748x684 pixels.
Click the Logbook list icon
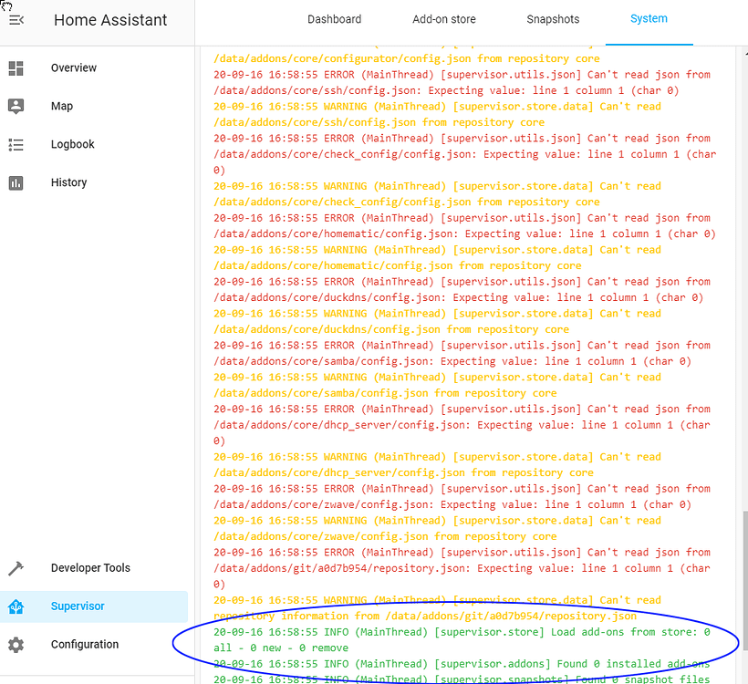tap(16, 144)
